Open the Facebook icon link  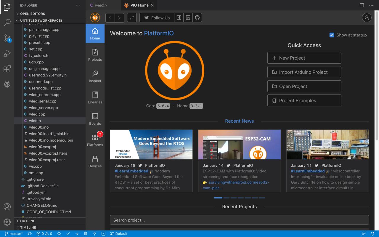point(179,17)
